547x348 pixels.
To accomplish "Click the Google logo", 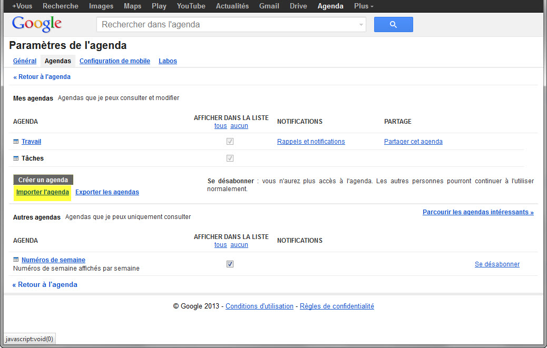I will [37, 24].
